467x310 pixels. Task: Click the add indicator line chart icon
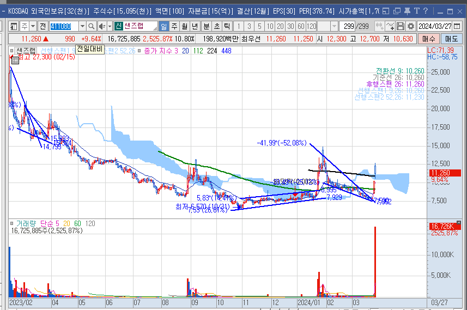pyautogui.click(x=390, y=27)
